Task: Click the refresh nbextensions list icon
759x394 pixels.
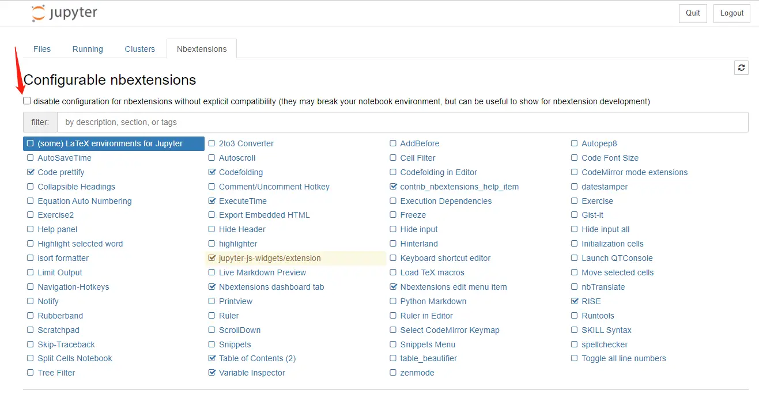Action: click(741, 68)
